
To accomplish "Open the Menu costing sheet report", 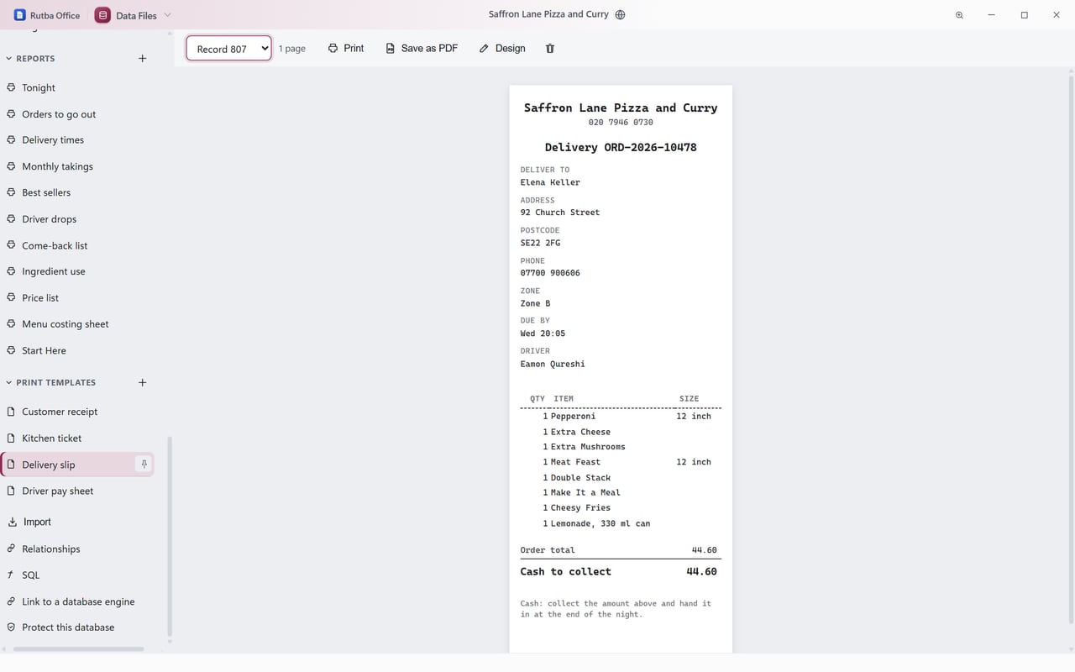I will [77, 324].
